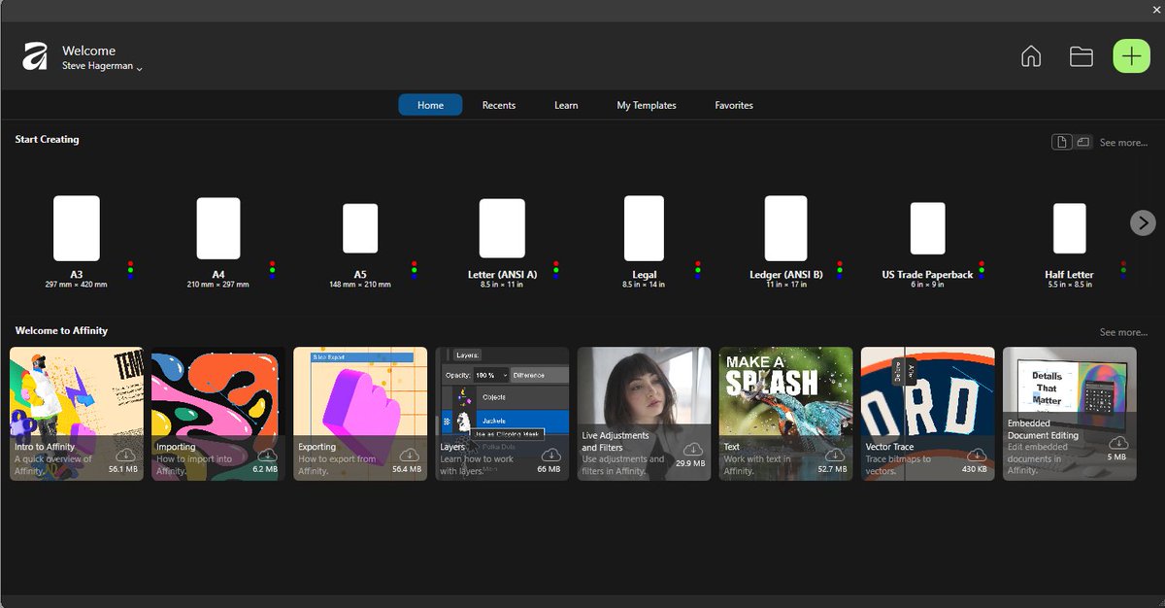Click the 8.5 in × 14 in dimension text
Viewport: 1165px width, 608px height.
click(645, 285)
